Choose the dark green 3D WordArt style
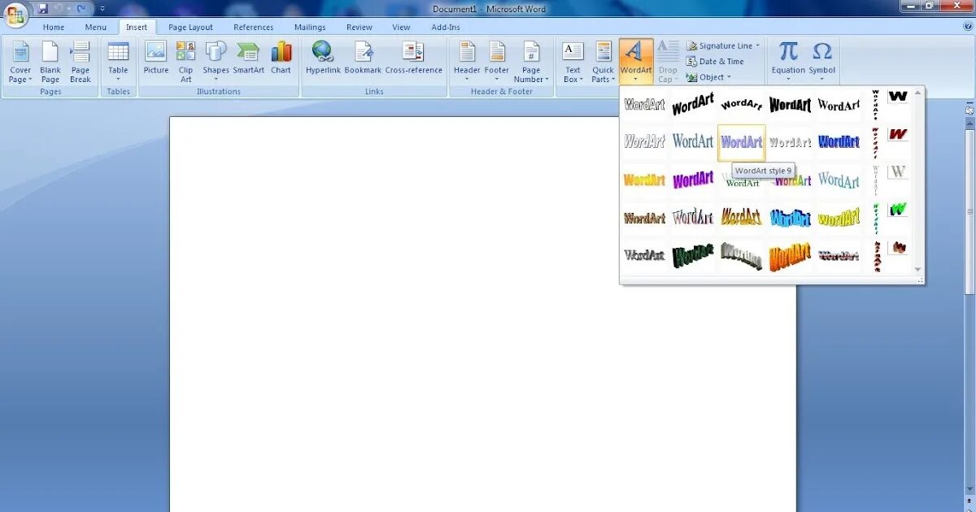The height and width of the screenshot is (512, 976). (693, 256)
